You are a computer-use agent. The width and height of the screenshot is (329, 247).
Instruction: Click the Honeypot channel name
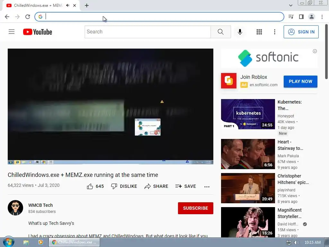(286, 116)
